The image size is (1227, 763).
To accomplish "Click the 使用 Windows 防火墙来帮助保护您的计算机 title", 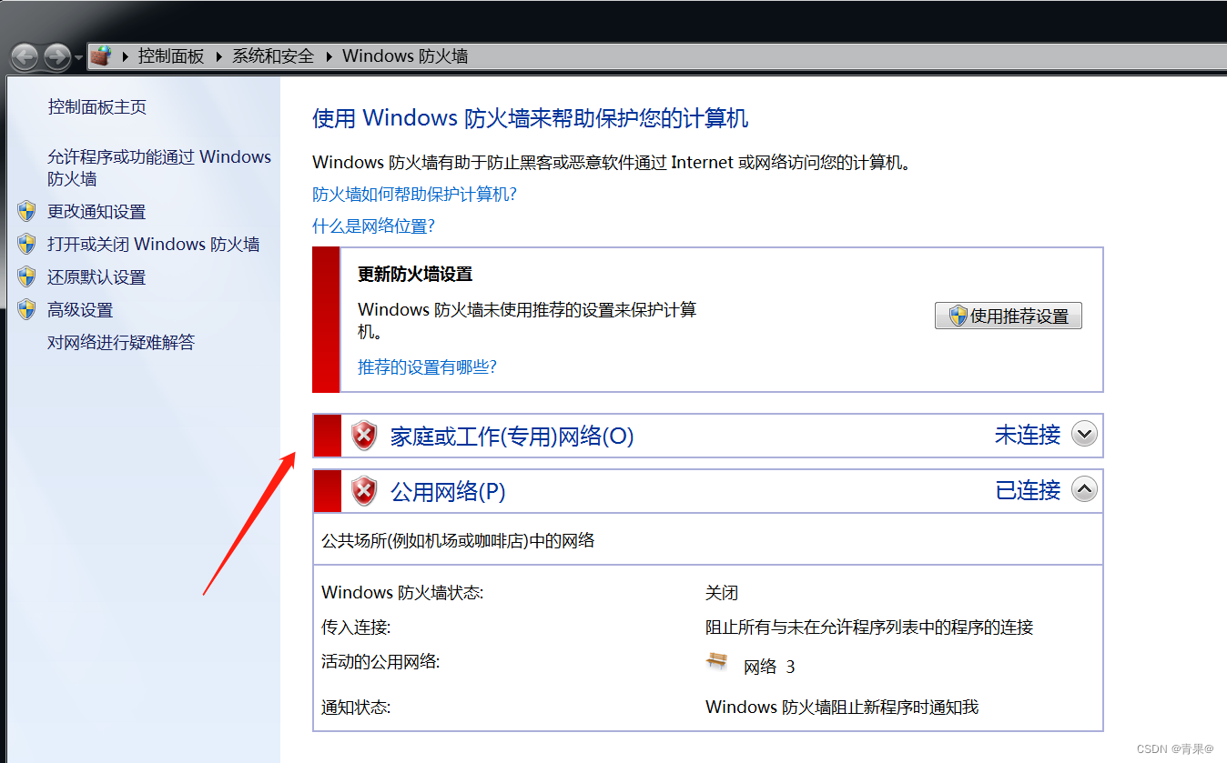I will 531,118.
